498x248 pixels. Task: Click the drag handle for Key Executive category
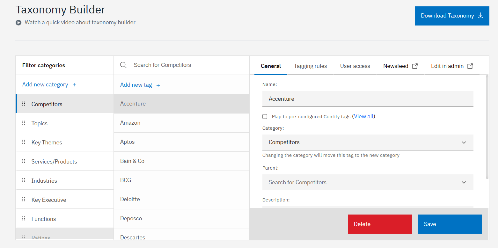point(24,200)
